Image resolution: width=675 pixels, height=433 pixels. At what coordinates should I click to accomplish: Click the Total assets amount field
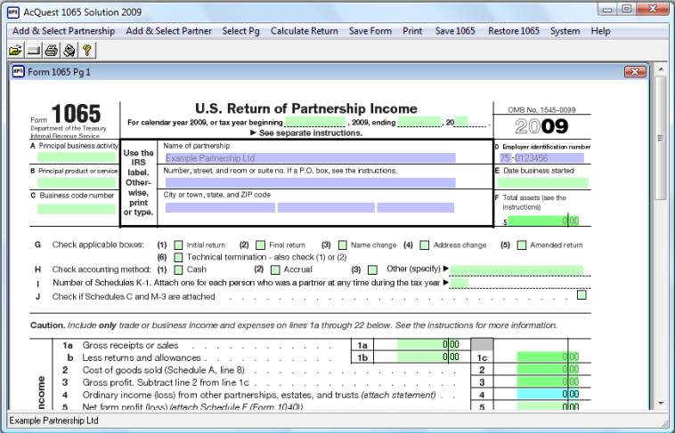pyautogui.click(x=543, y=221)
